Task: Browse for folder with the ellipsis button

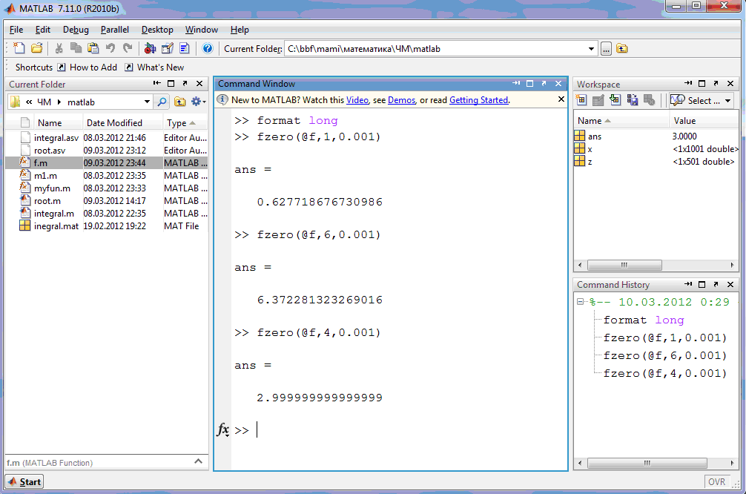Action: [x=606, y=48]
